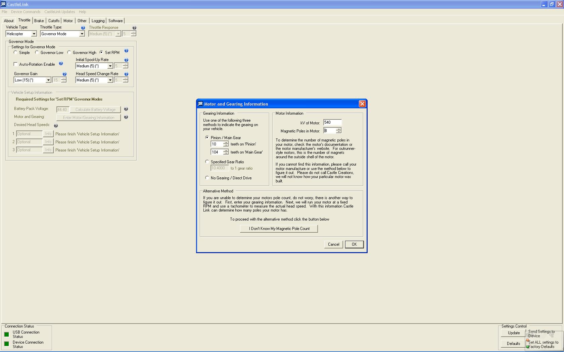Image resolution: width=564 pixels, height=352 pixels.
Task: Open help for Head Speed Change Rate
Action: point(126,74)
